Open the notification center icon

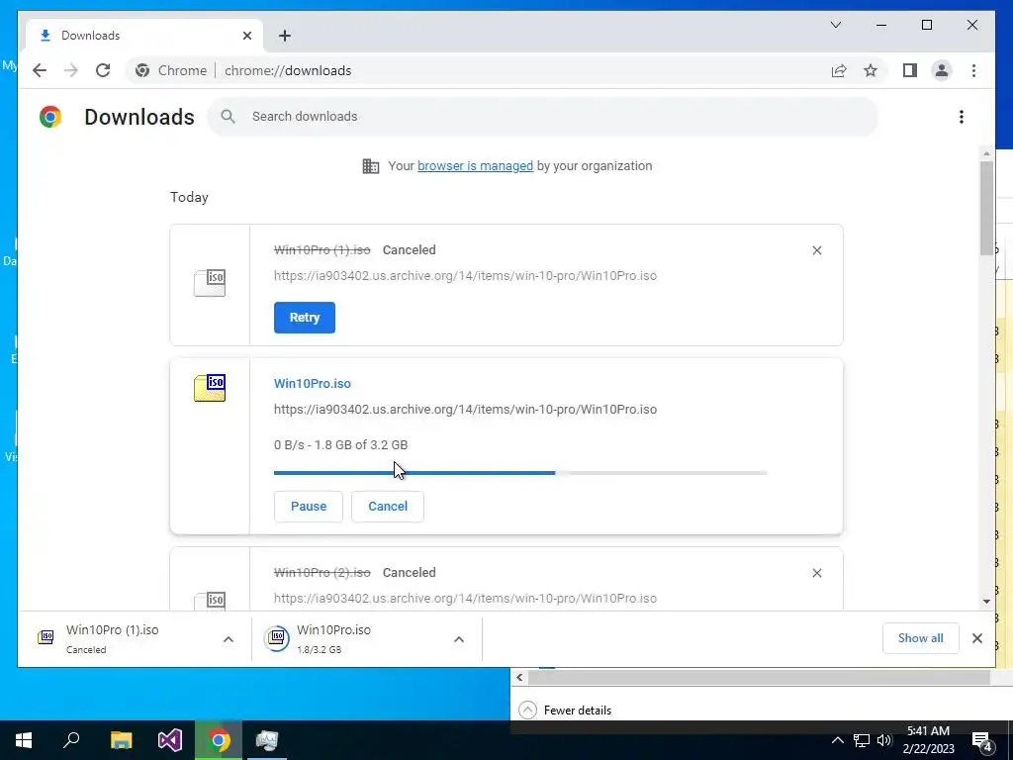982,742
